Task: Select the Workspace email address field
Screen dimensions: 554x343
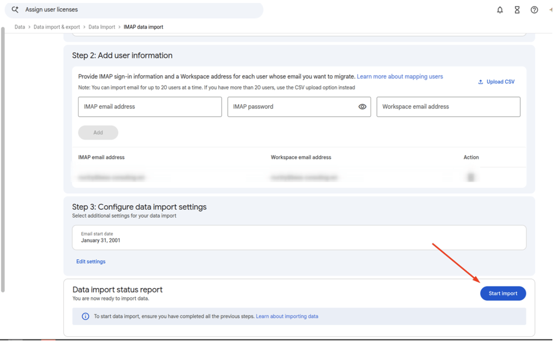Action: point(448,107)
